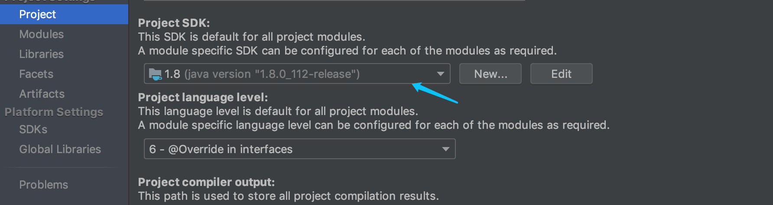Select SDKs under Platform Settings

(x=33, y=129)
